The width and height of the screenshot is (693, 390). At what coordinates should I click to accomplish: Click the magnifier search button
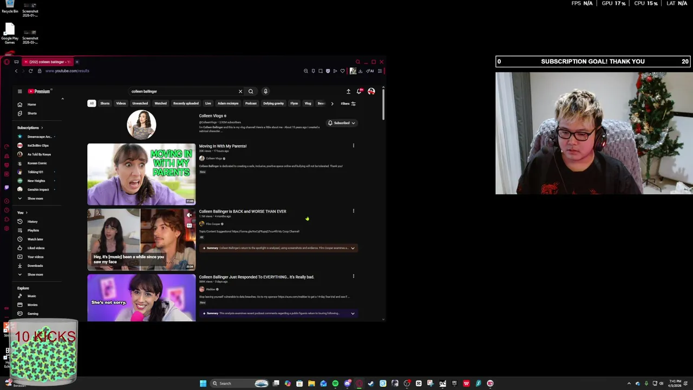(251, 92)
